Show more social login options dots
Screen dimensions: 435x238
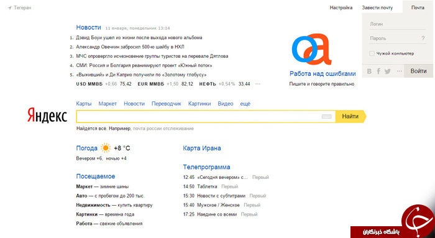click(399, 71)
